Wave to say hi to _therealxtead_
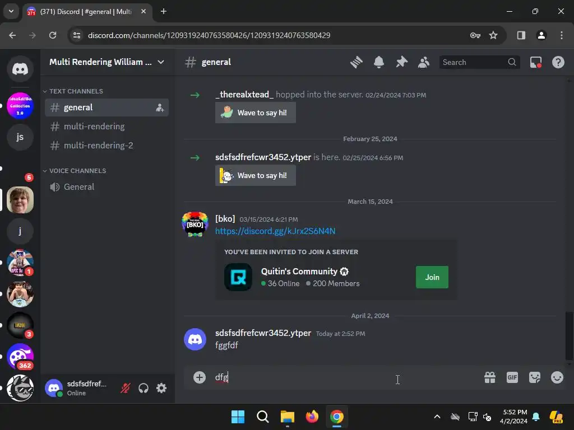This screenshot has height=430, width=574. point(256,113)
